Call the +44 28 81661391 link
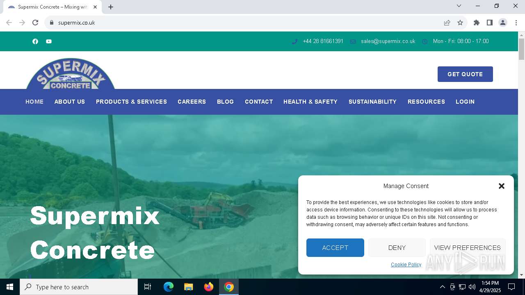The height and width of the screenshot is (295, 525). coord(323,41)
